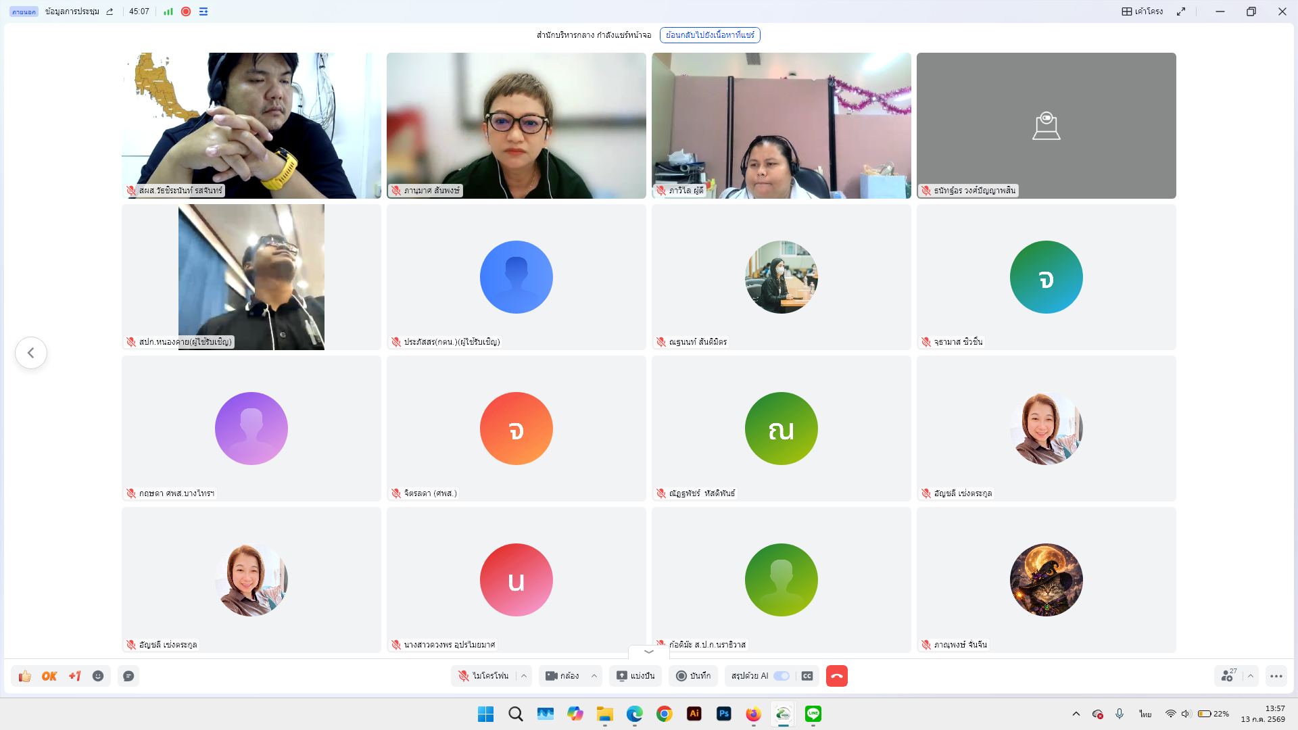Start screen sharing

635,676
